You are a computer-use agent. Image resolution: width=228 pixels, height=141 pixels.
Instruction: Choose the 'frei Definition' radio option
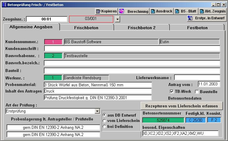click(x=104, y=126)
